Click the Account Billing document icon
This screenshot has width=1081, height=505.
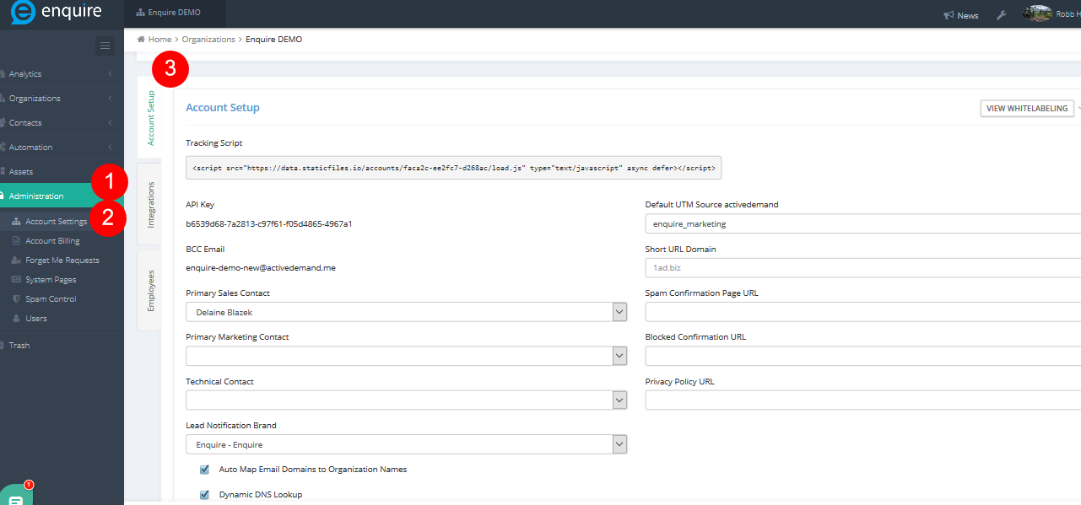[x=17, y=241]
